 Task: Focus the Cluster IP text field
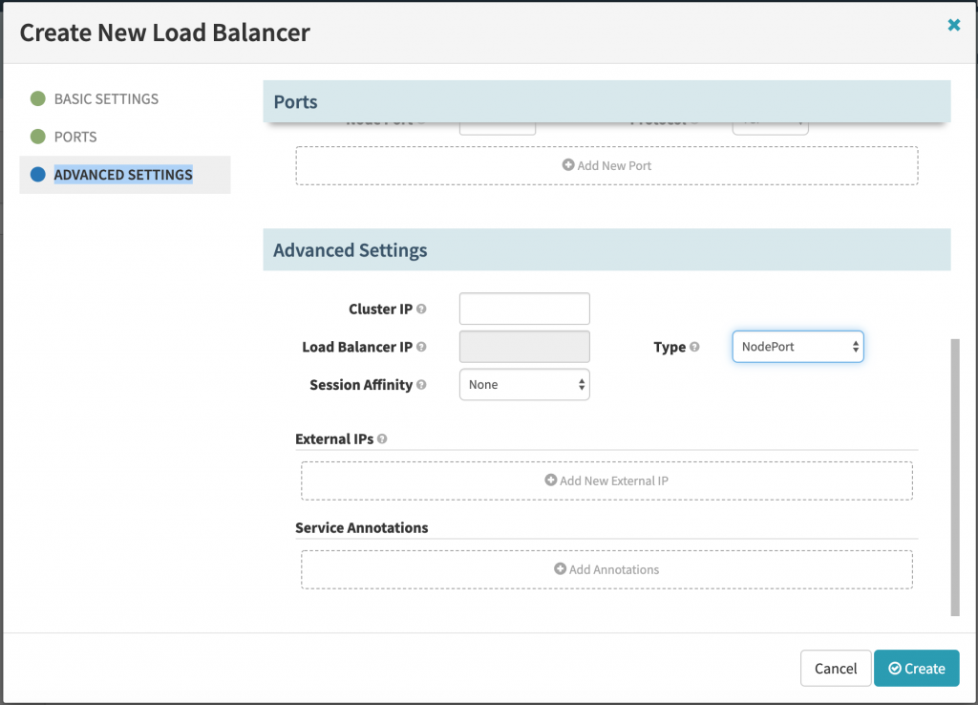point(524,309)
